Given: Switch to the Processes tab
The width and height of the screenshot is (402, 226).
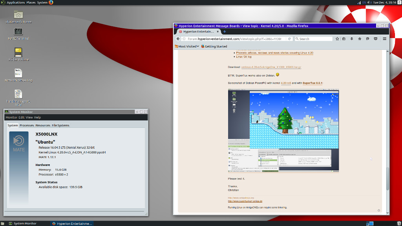Looking at the screenshot, I should (x=27, y=125).
